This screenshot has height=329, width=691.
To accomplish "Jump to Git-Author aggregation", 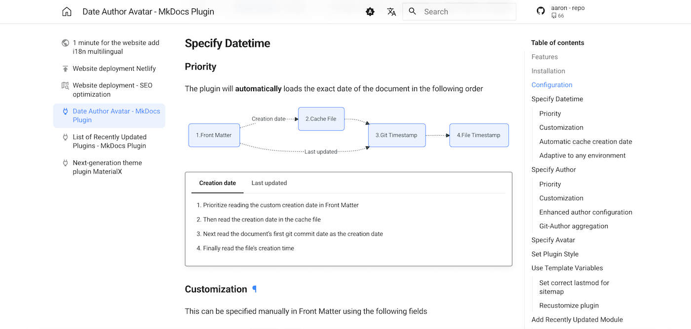I will pos(574,226).
